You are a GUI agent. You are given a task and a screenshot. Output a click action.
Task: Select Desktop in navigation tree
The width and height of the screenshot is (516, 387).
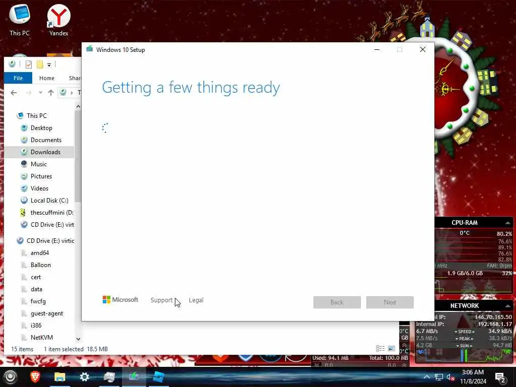coord(41,127)
